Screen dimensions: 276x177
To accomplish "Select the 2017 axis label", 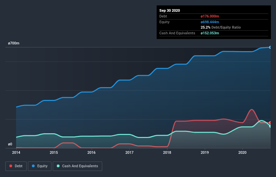I will click(x=129, y=152).
